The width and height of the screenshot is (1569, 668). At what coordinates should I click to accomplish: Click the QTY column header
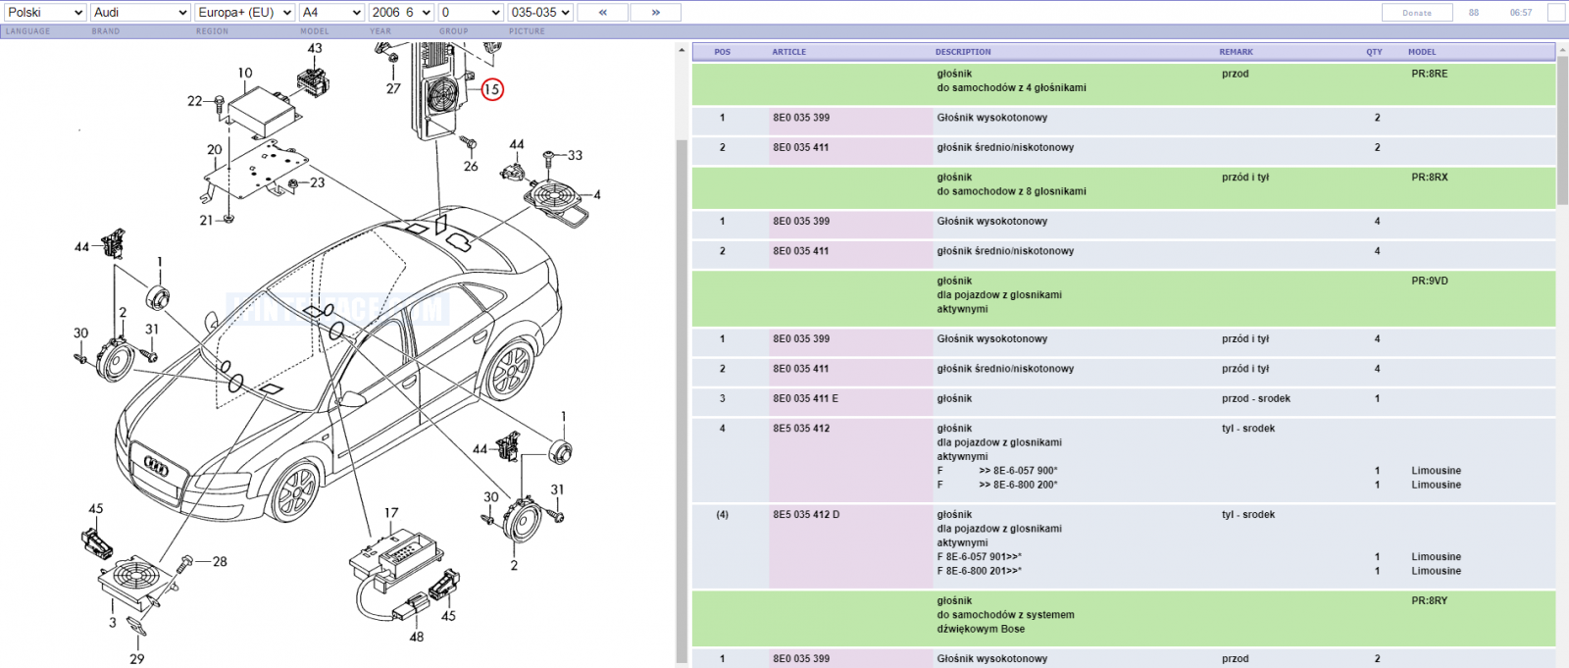pos(1375,52)
